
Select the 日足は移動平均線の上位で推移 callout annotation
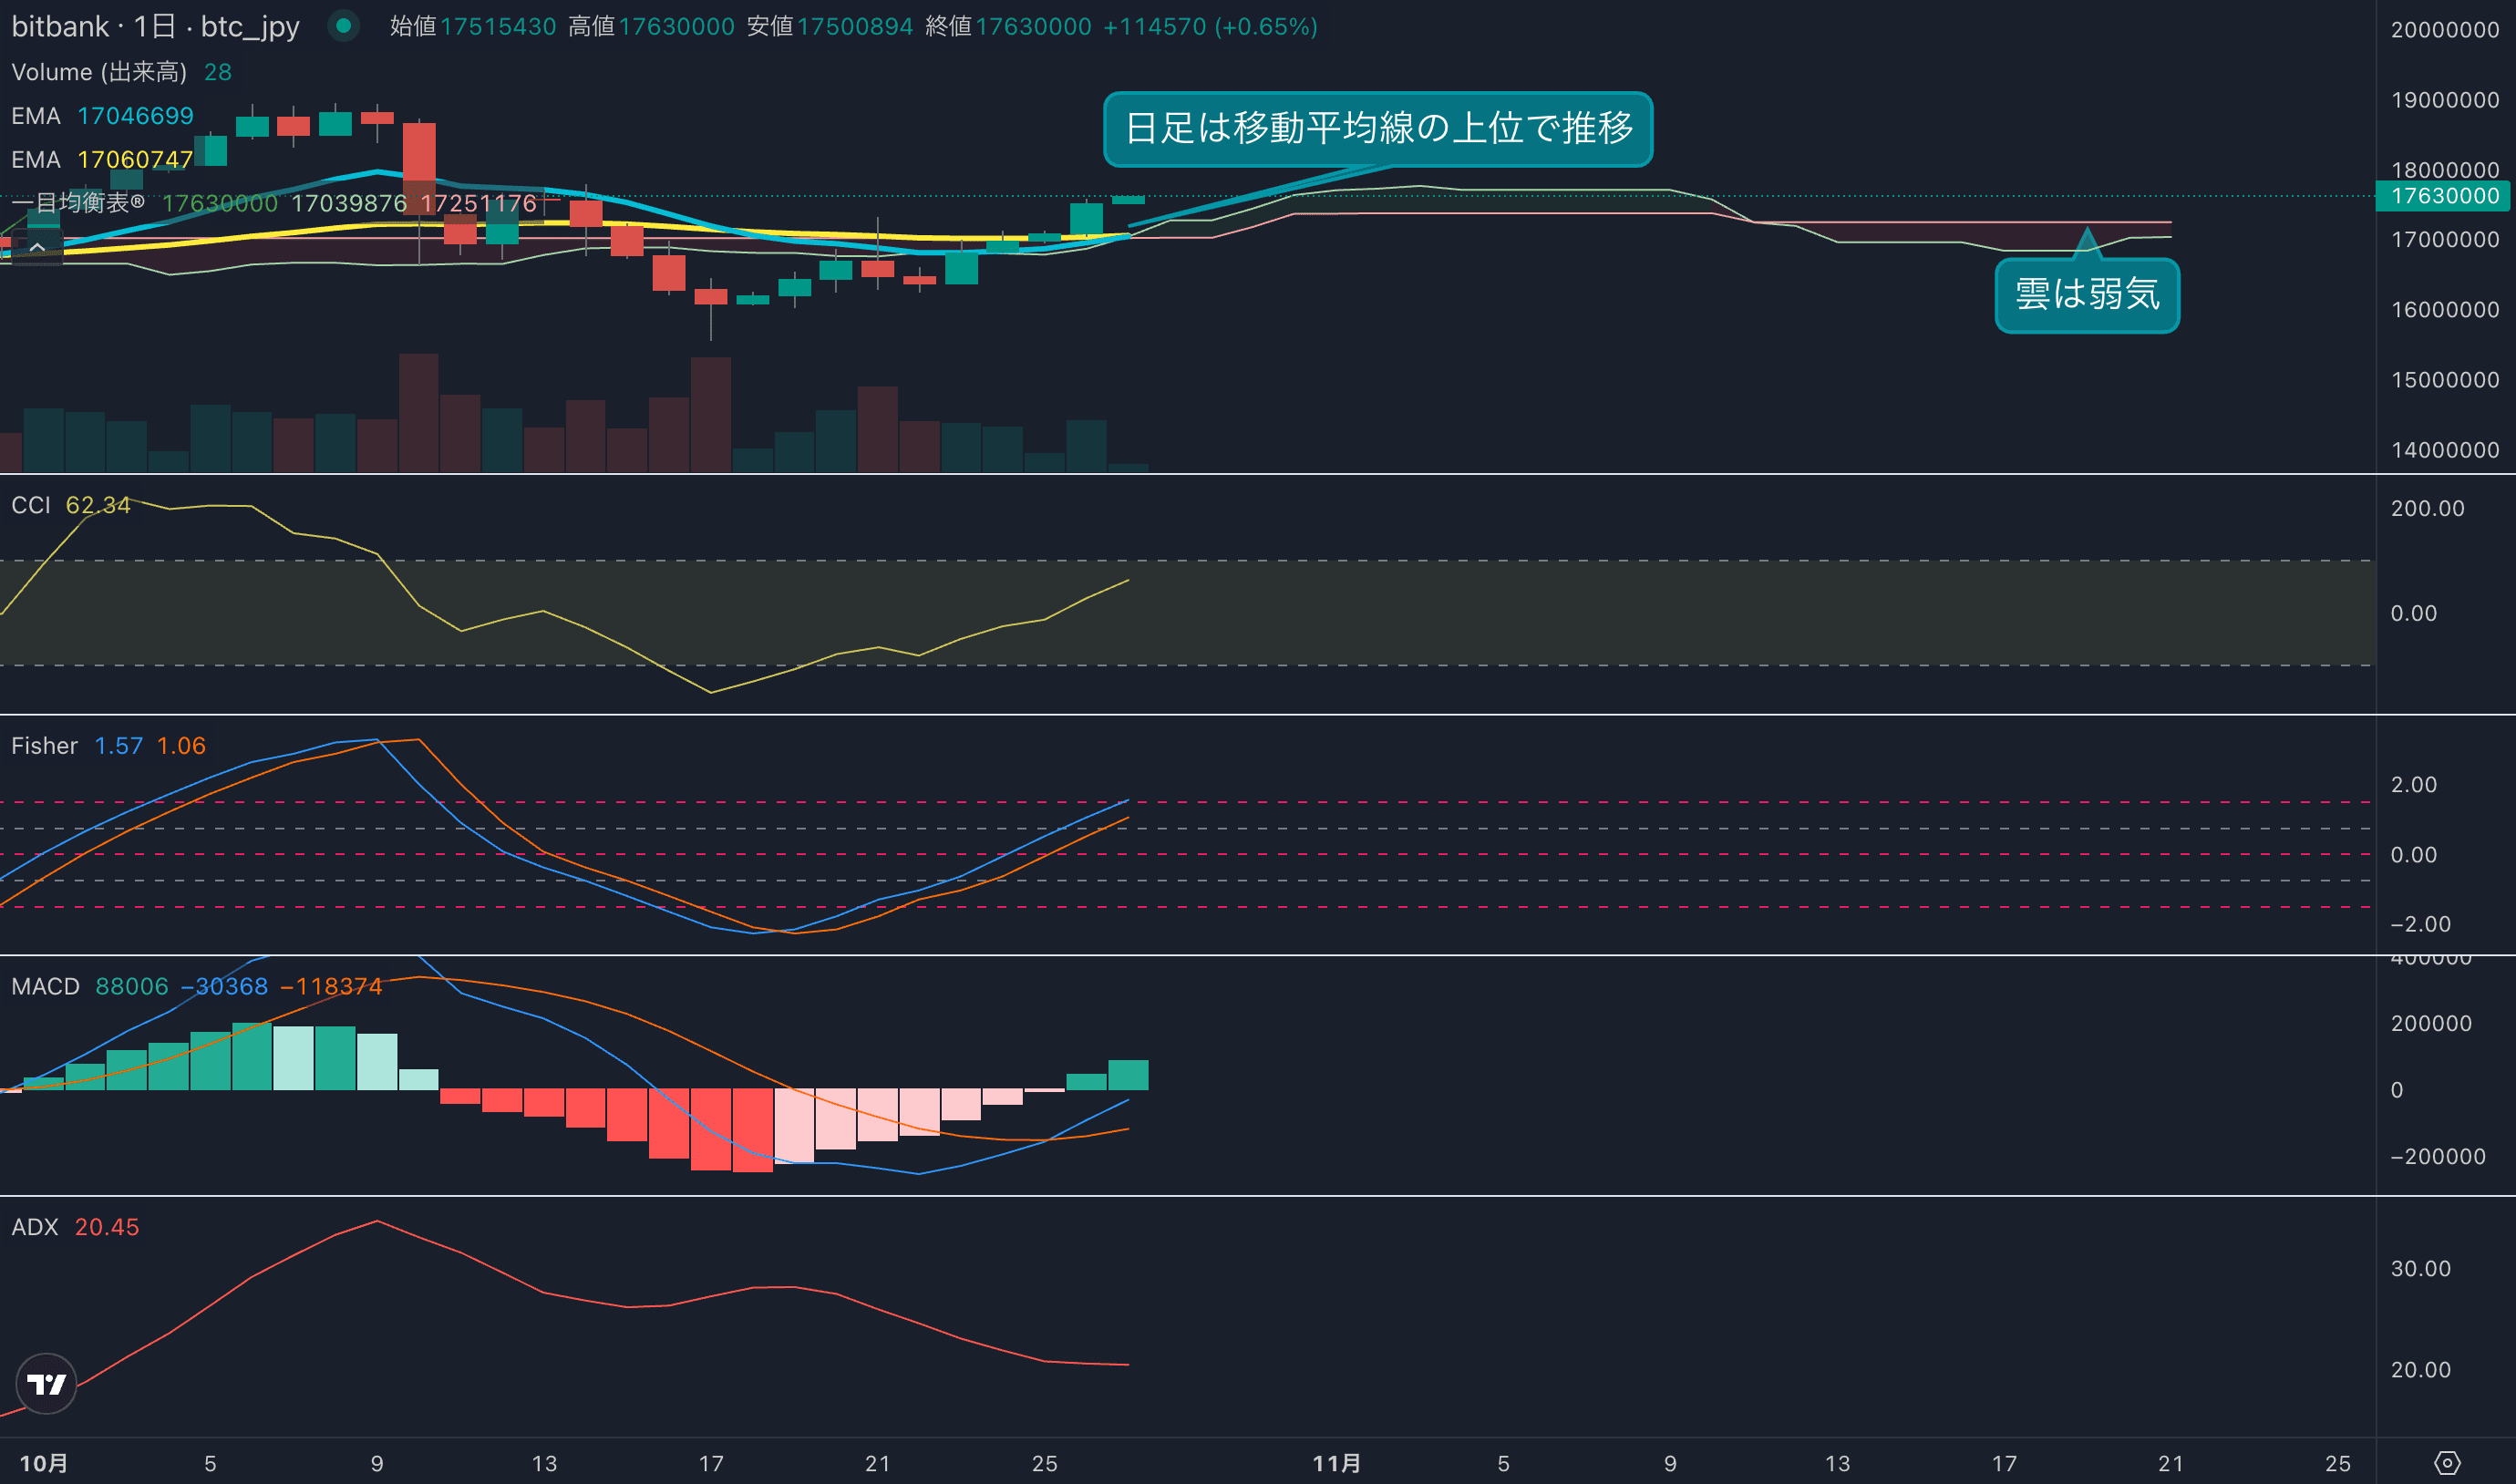[x=1378, y=129]
